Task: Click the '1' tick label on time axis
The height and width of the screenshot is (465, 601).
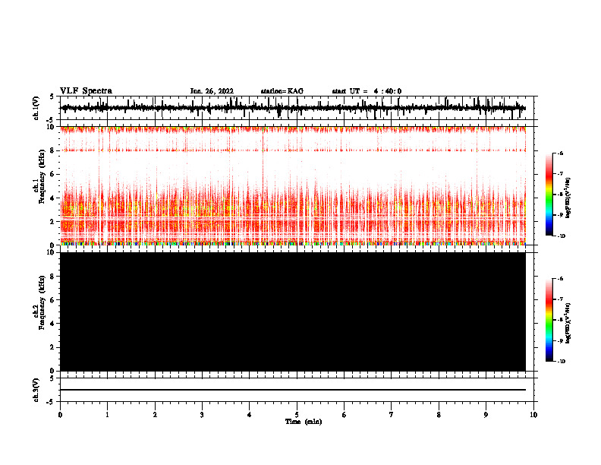Action: pyautogui.click(x=107, y=415)
